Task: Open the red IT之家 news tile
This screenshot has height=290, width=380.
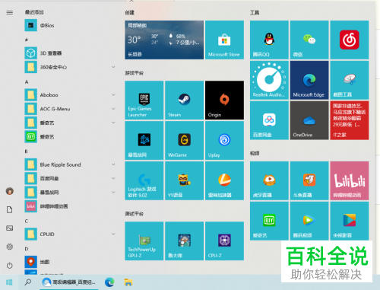Action: coord(350,120)
